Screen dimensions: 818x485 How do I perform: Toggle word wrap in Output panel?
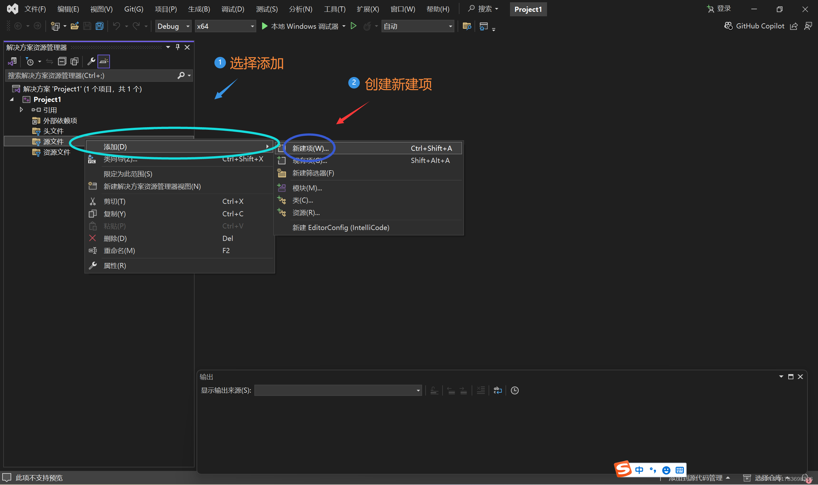(x=498, y=390)
